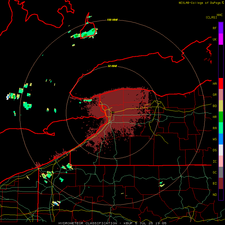
Task: Select the salmon GR legend color block
Action: pyautogui.click(x=221, y=95)
